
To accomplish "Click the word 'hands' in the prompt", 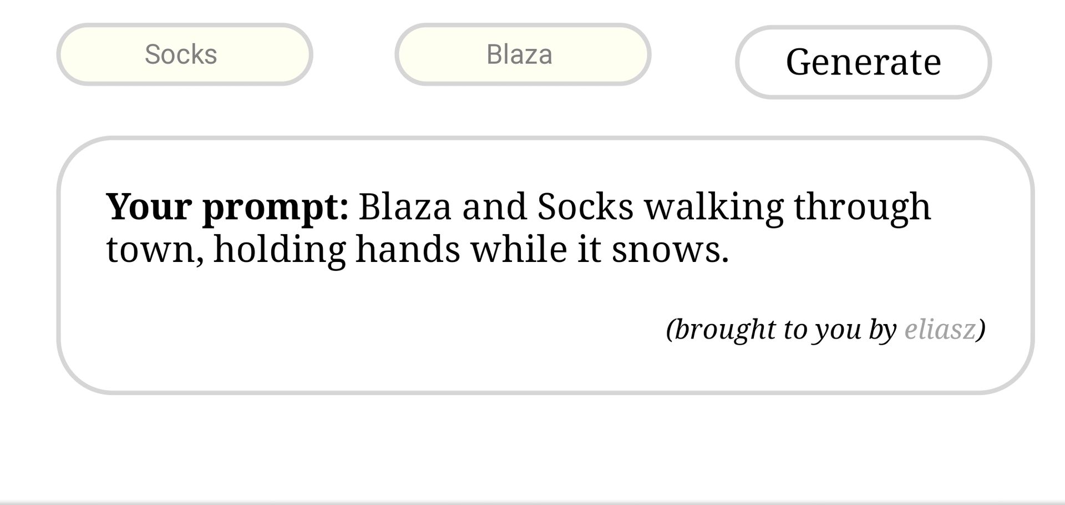I will pos(408,249).
